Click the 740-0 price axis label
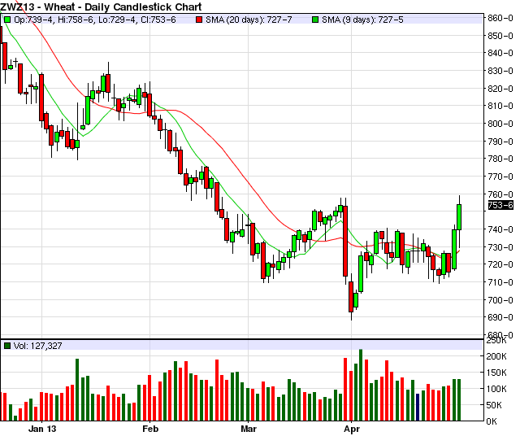Viewport: 520px width, 436px height. pyautogui.click(x=500, y=229)
